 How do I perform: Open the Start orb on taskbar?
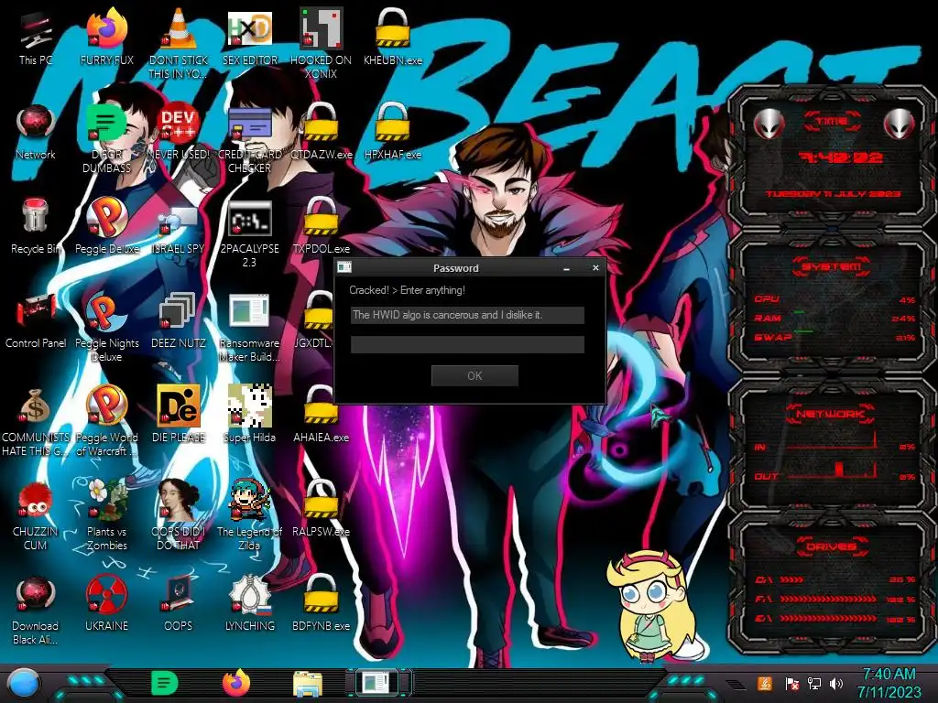point(24,683)
